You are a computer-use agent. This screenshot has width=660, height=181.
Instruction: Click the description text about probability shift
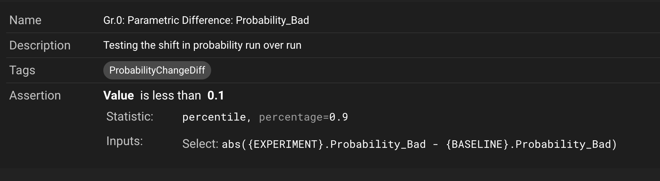pos(202,45)
